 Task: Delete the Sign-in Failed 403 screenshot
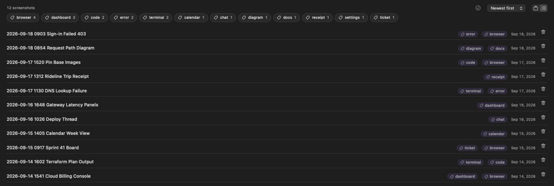tap(543, 32)
